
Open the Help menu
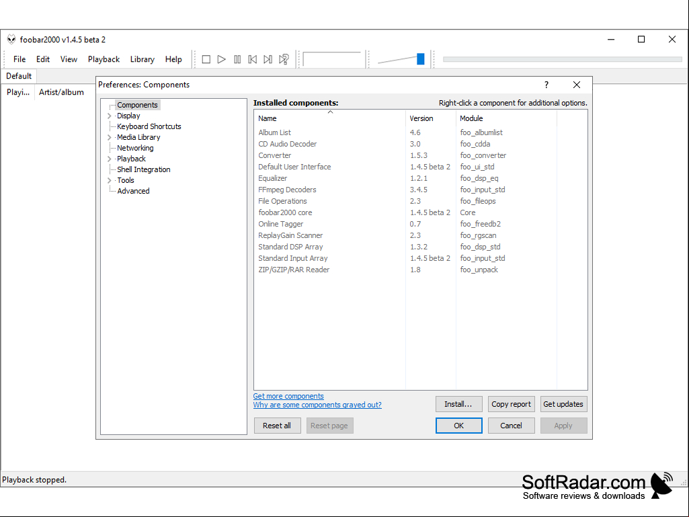173,59
